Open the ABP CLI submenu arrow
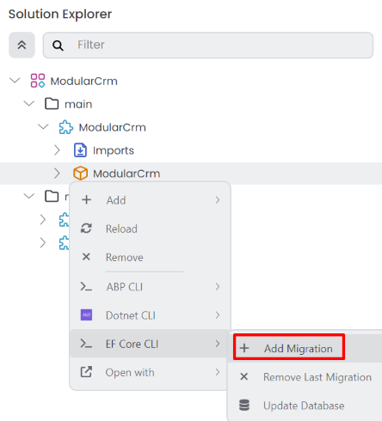Image resolution: width=382 pixels, height=421 pixels. pos(218,286)
